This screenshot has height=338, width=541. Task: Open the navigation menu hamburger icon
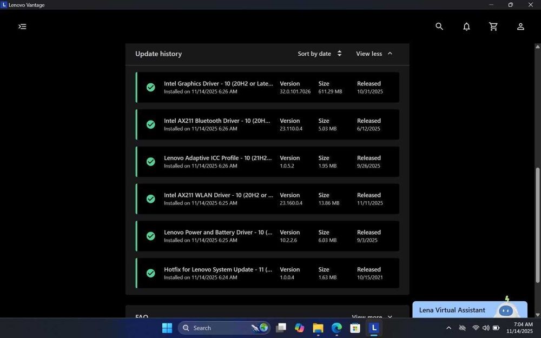(x=22, y=26)
